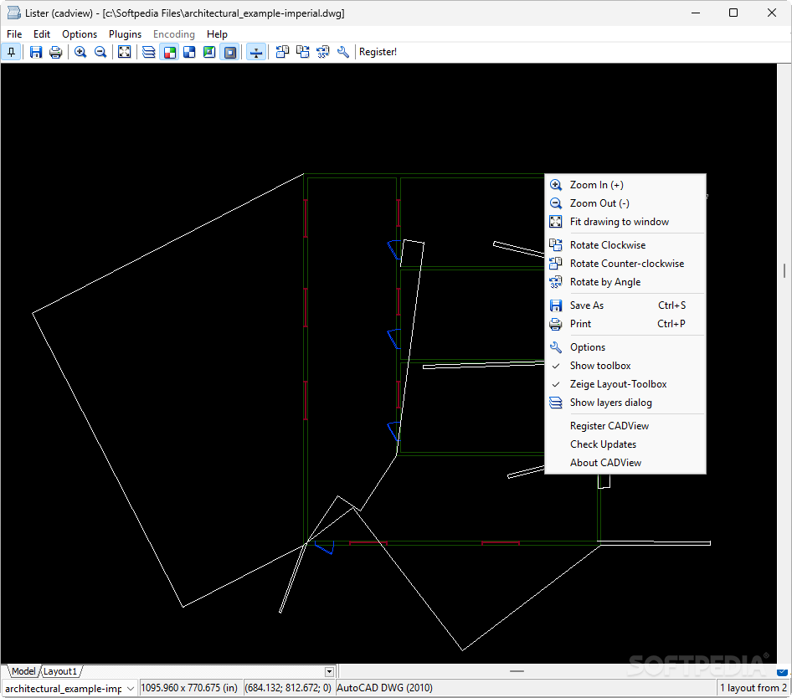The height and width of the screenshot is (698, 792).
Task: Toggle the red-green color mode toolbar icon
Action: coord(170,52)
